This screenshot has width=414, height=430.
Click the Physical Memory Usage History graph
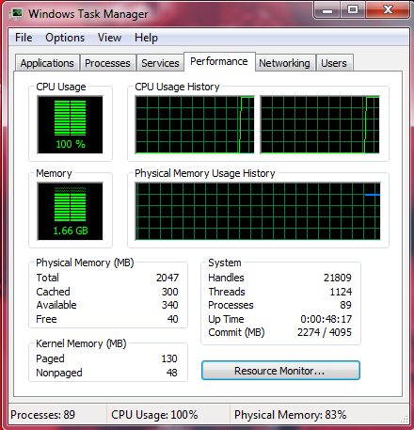[x=258, y=212]
